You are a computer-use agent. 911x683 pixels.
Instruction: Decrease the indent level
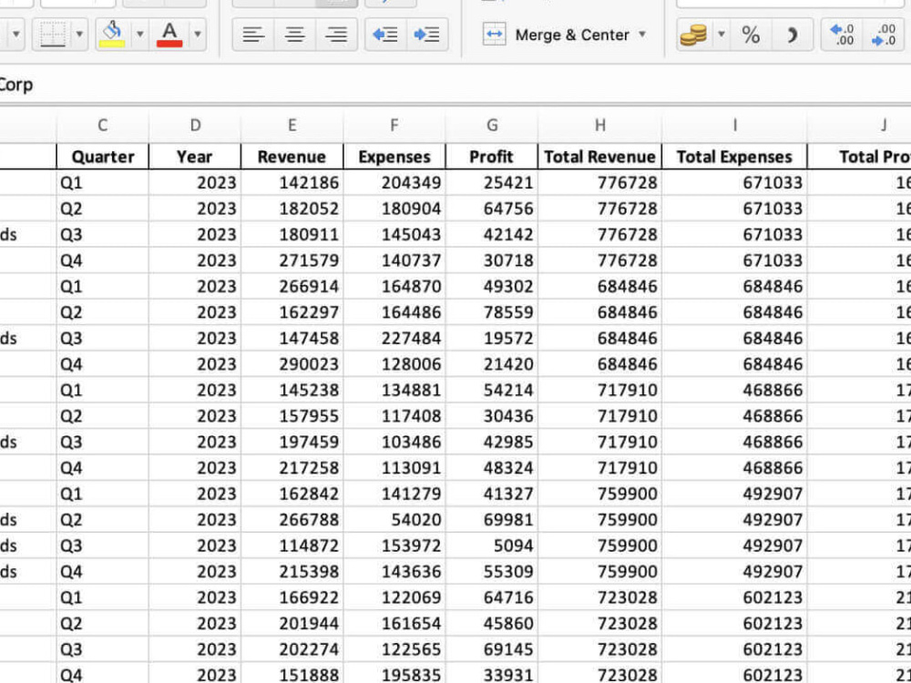(x=385, y=35)
